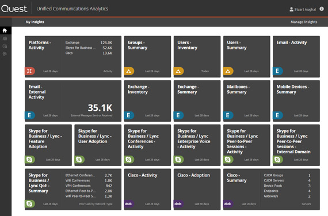Click 'Poor Calls by Network Type' caption

tap(96, 204)
